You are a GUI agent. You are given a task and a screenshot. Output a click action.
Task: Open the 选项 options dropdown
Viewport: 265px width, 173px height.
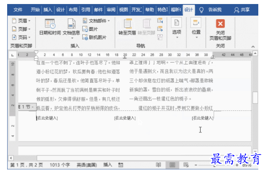pos(177,28)
